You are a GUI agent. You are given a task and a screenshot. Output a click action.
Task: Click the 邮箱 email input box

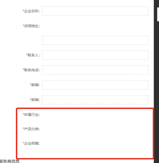[95, 100]
